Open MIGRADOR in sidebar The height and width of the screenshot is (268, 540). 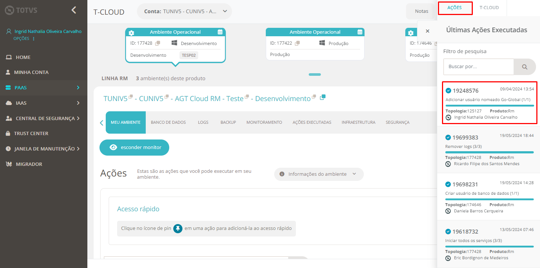29,164
